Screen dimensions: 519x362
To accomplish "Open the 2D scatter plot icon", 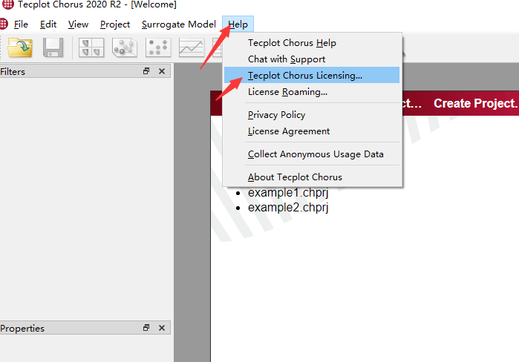I will pos(158,47).
